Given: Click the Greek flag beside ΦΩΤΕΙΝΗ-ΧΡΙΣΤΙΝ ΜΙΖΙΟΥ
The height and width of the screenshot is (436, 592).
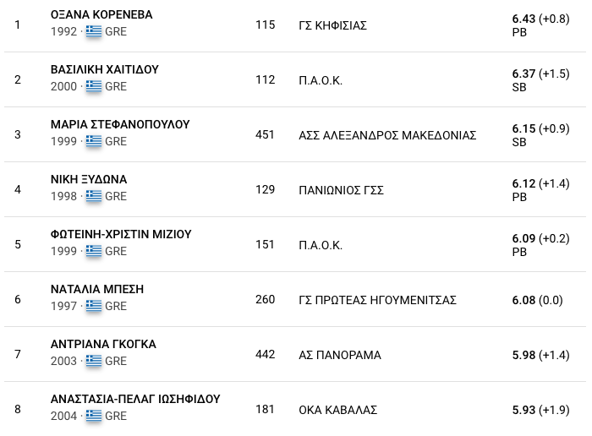Looking at the screenshot, I should coord(93,251).
